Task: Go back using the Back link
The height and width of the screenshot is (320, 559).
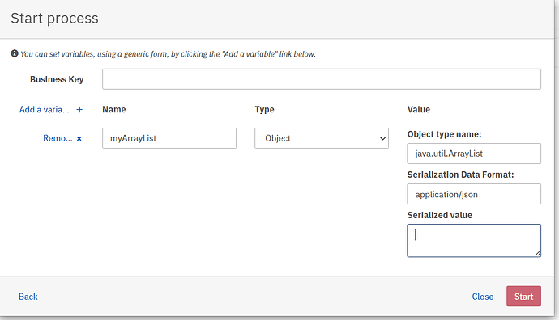Action: pos(28,297)
